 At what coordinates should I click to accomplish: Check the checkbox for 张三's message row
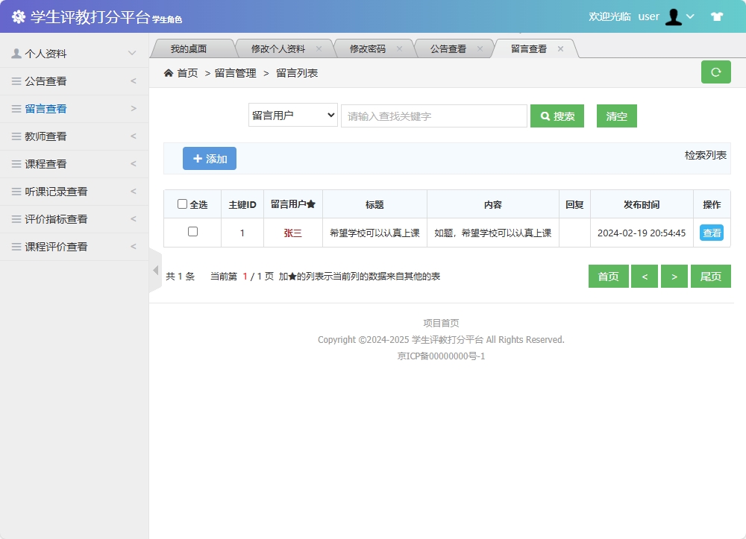[x=192, y=232]
